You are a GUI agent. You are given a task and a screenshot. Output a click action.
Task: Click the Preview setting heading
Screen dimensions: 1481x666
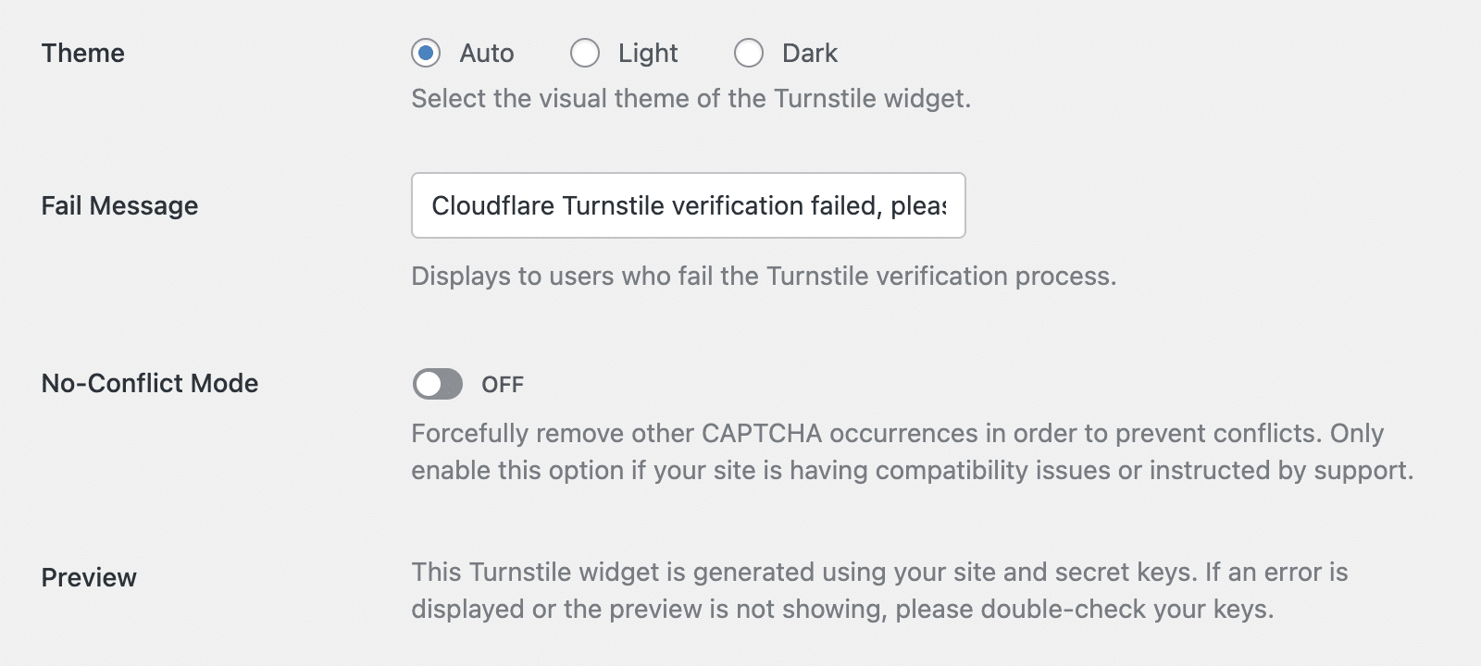coord(89,577)
